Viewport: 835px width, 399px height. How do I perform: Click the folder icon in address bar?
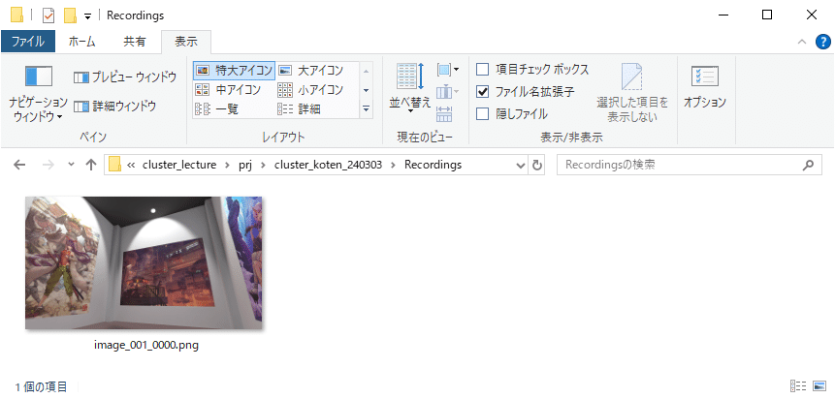pos(114,165)
